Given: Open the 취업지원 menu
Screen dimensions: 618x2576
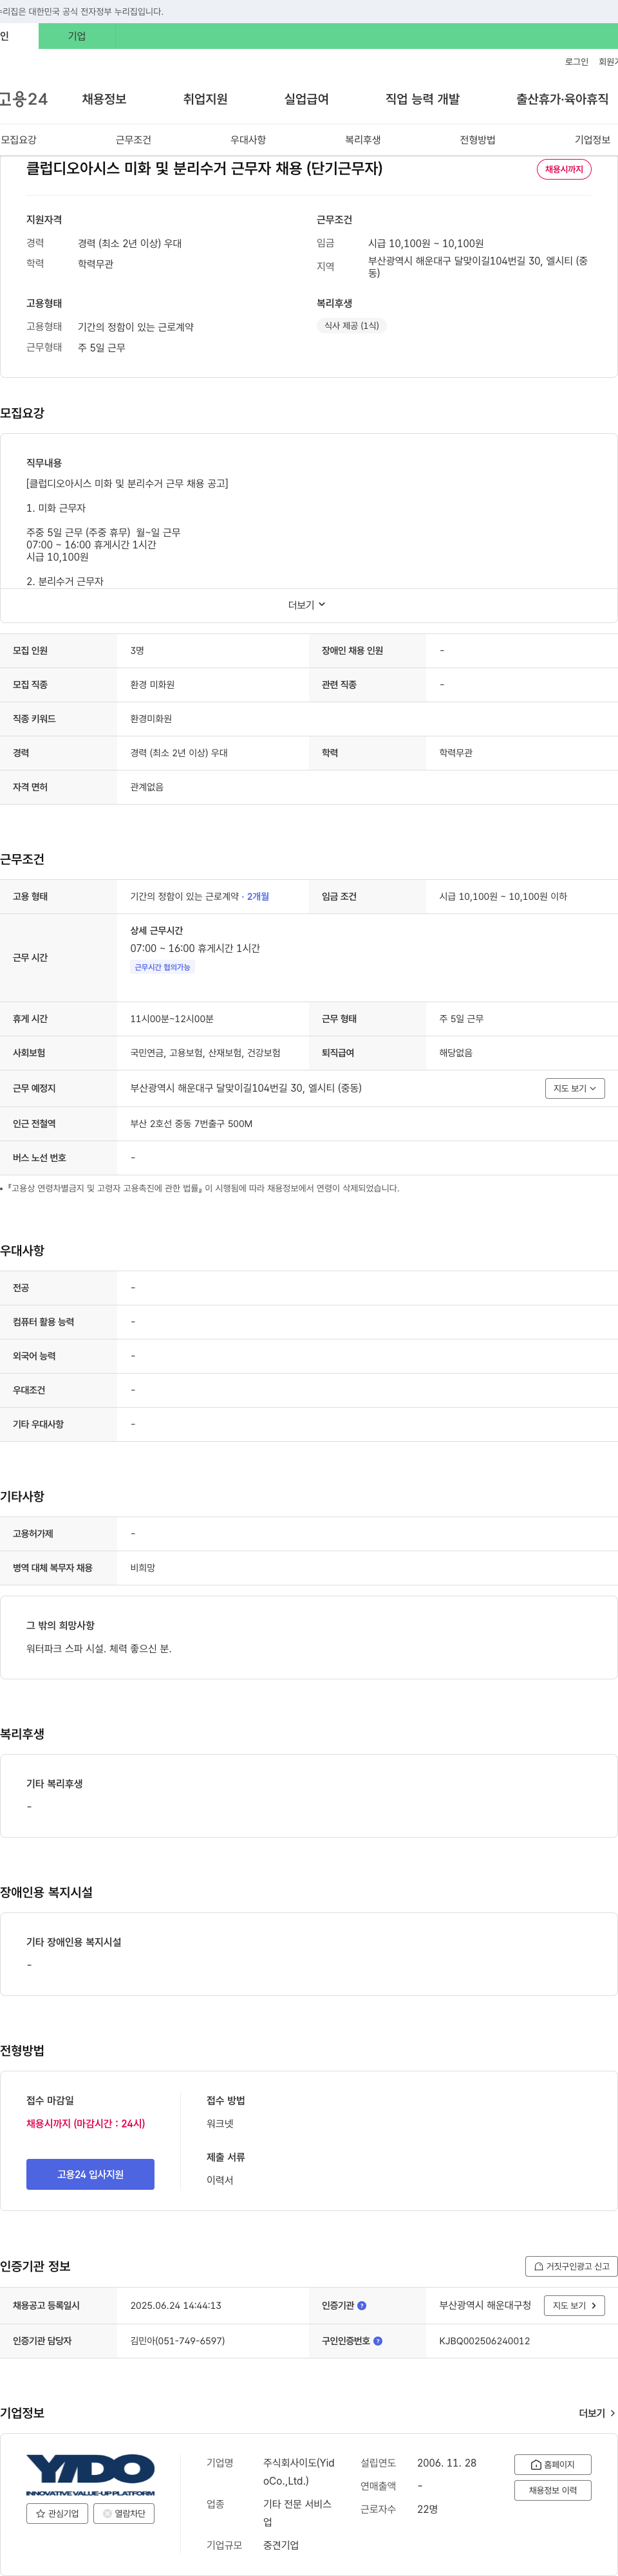Looking at the screenshot, I should pos(205,99).
